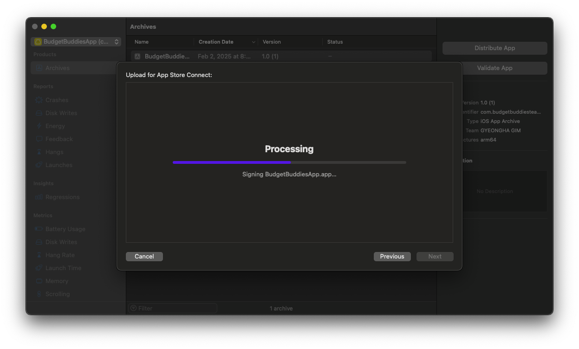Click identifier com.budgetbuddiestea... value

pos(511,112)
